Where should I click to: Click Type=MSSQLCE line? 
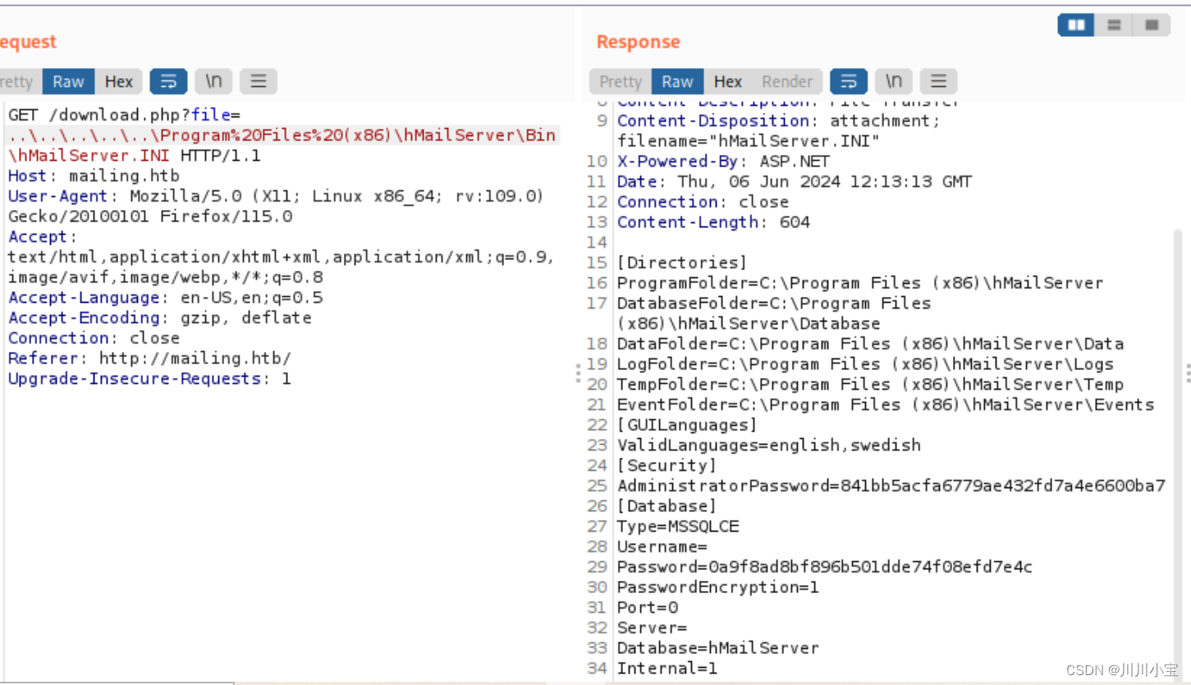coord(678,527)
